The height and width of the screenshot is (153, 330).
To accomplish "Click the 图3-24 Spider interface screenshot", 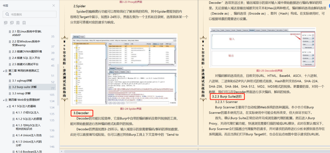I will (x=124, y=70).
